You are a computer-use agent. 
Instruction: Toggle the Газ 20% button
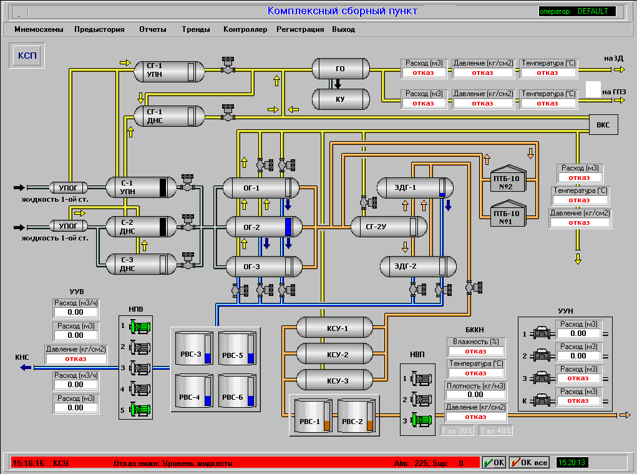457,430
